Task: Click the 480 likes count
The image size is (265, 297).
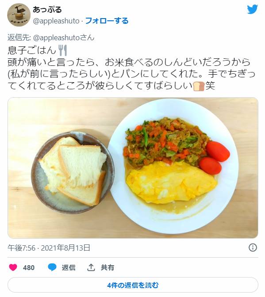Action: pyautogui.click(x=29, y=268)
